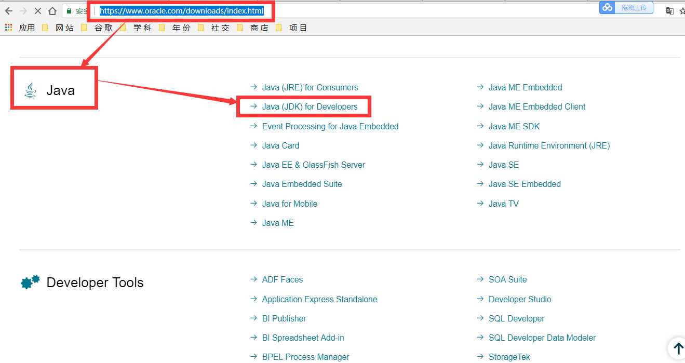
Task: Click the Java SE link
Action: pyautogui.click(x=504, y=165)
